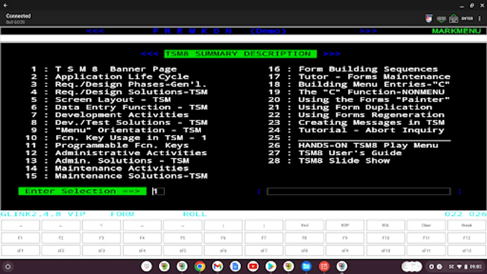Tap the F9 function key
The width and height of the screenshot is (487, 274).
(345, 238)
